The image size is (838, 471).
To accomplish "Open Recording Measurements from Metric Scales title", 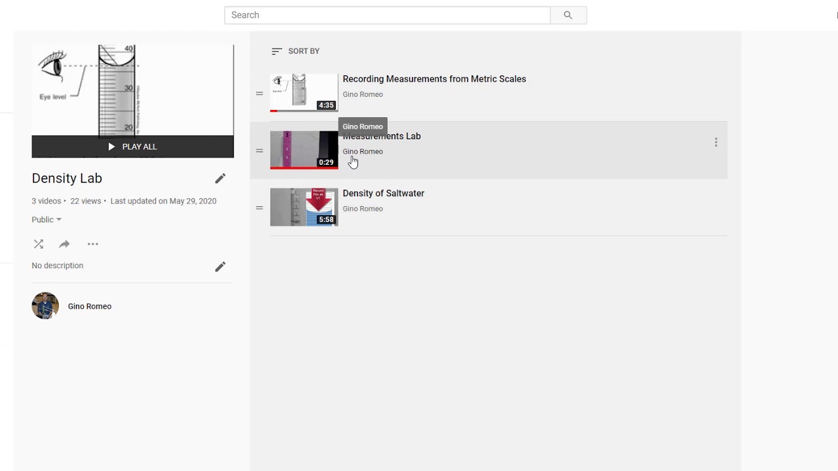I will click(x=434, y=79).
